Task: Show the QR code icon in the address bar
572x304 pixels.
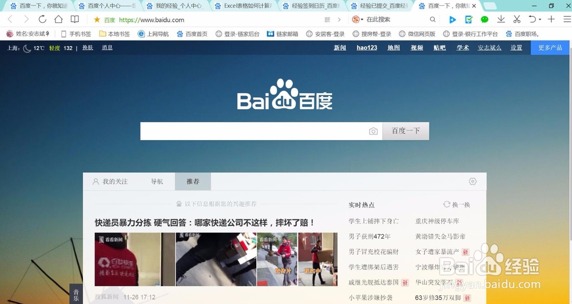Action: pos(327,19)
